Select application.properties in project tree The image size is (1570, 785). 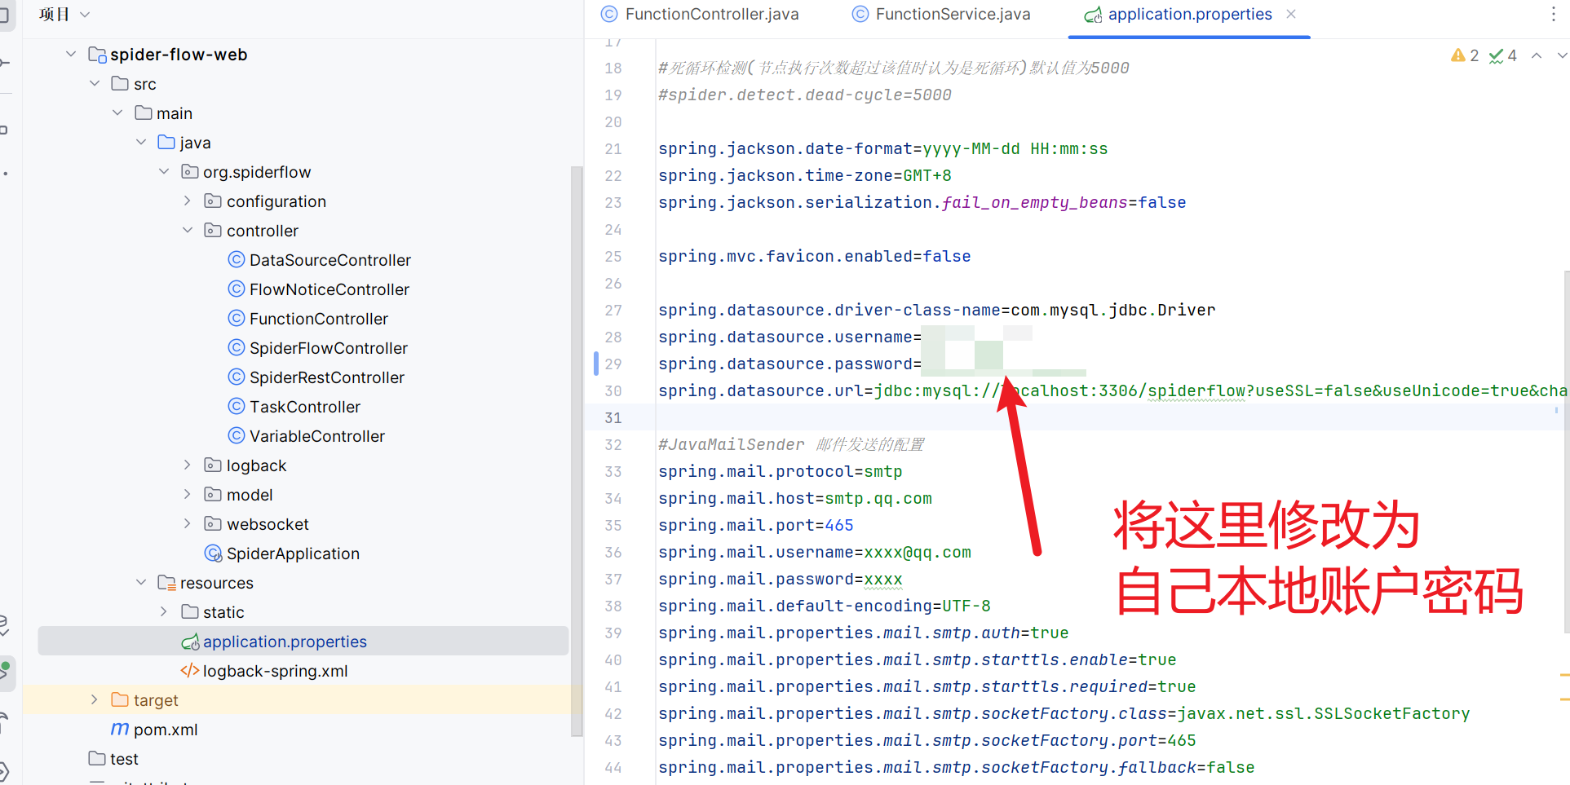[x=303, y=642]
